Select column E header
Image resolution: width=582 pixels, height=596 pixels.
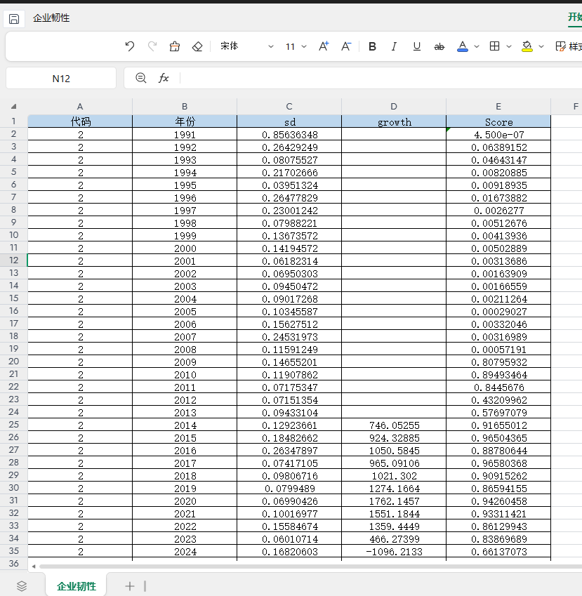tap(498, 107)
